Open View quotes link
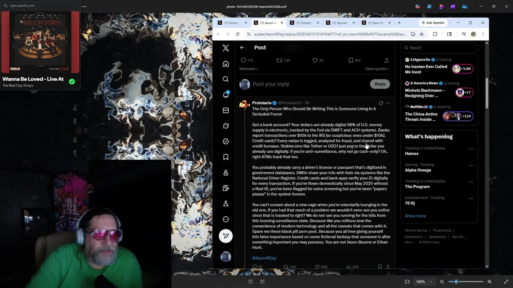Image resolution: width=513 pixels, height=288 pixels. pyautogui.click(x=377, y=69)
